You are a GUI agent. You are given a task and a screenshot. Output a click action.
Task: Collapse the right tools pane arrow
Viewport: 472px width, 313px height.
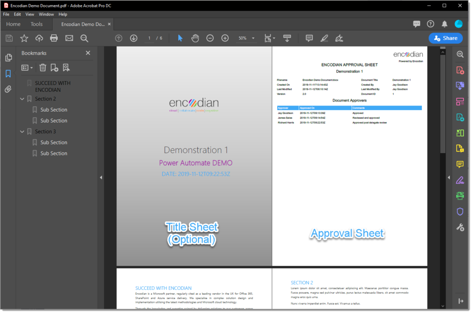[x=449, y=177]
